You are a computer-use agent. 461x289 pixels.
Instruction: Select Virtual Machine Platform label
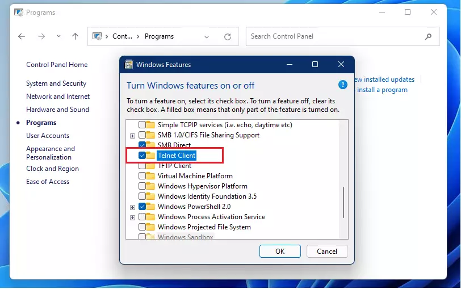pos(195,176)
